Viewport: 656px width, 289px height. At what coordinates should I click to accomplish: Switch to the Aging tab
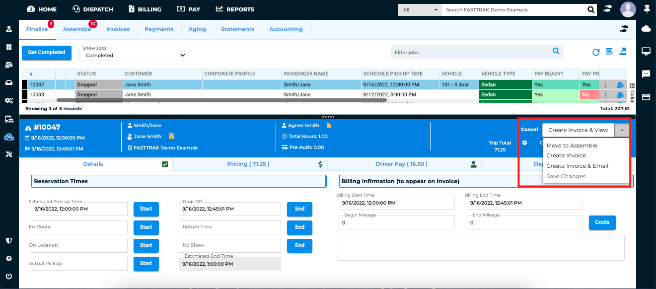click(197, 29)
